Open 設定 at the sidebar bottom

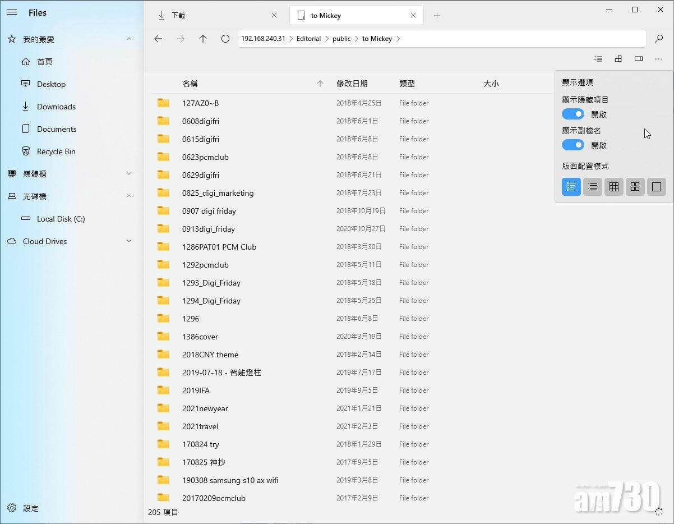coord(30,508)
